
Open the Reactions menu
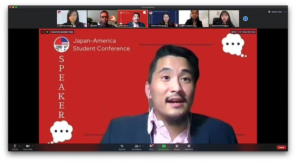click(x=189, y=147)
